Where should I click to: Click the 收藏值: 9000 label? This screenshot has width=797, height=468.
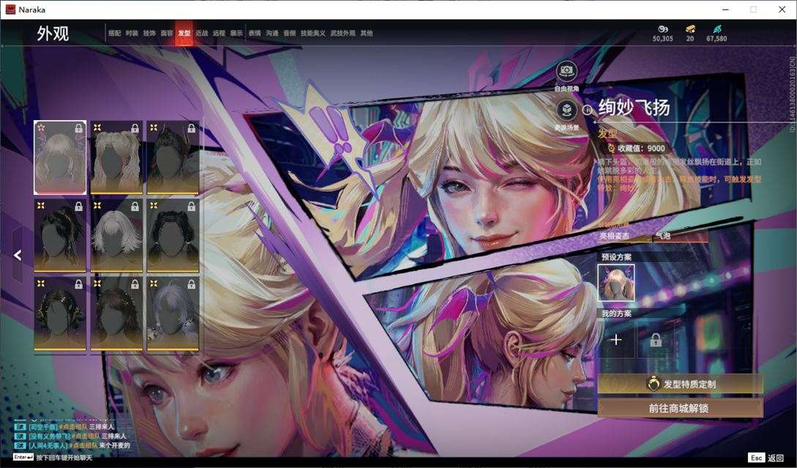pos(641,148)
